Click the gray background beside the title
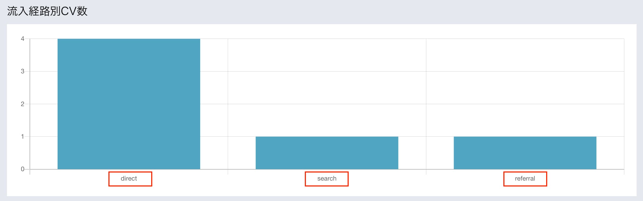The height and width of the screenshot is (201, 643). pyautogui.click(x=350, y=11)
